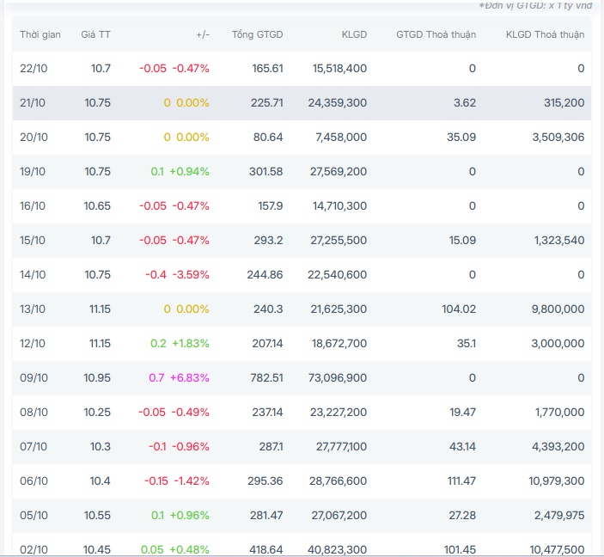Click price 10.65 on 16/10 row
This screenshot has width=604, height=557.
[97, 205]
